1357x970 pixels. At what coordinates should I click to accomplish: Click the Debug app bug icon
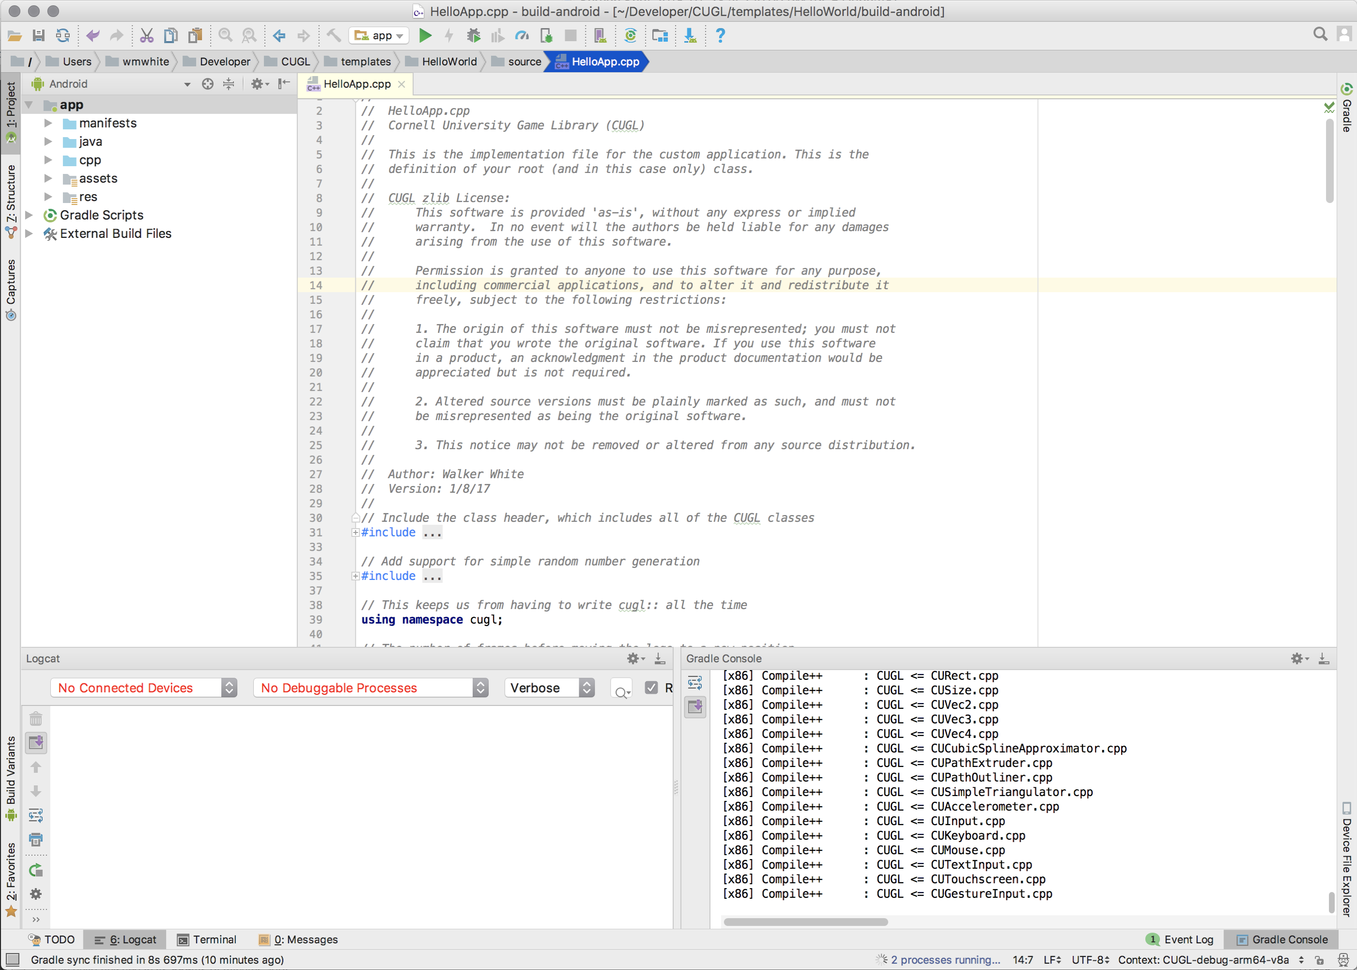pyautogui.click(x=474, y=36)
